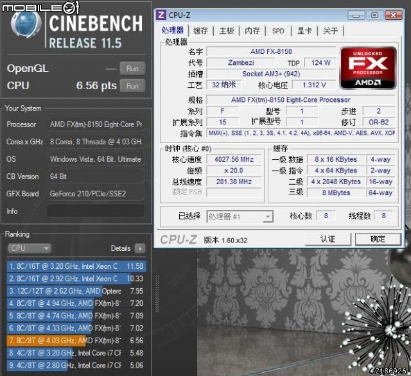Click the Details arrow icon in Ranking
This screenshot has width=411, height=376.
pyautogui.click(x=140, y=248)
